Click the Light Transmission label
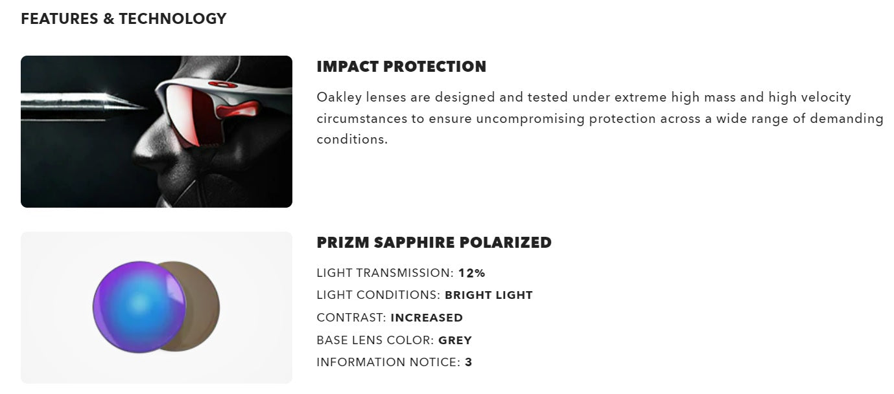This screenshot has height=394, width=894. pos(385,273)
